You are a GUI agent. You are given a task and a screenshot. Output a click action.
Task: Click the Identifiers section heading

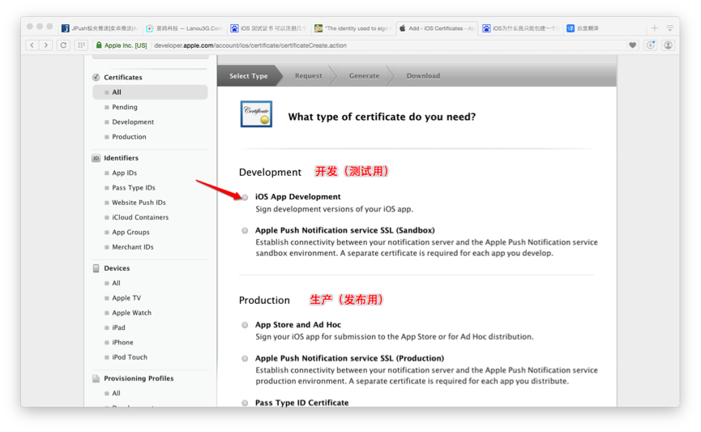(x=121, y=158)
